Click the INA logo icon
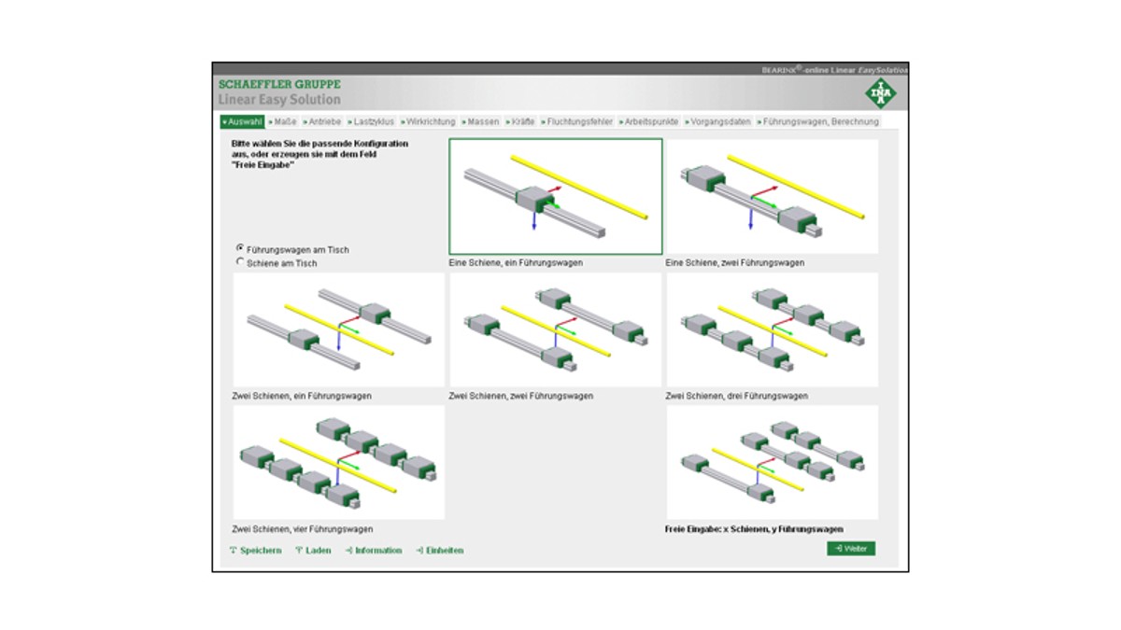 click(878, 93)
